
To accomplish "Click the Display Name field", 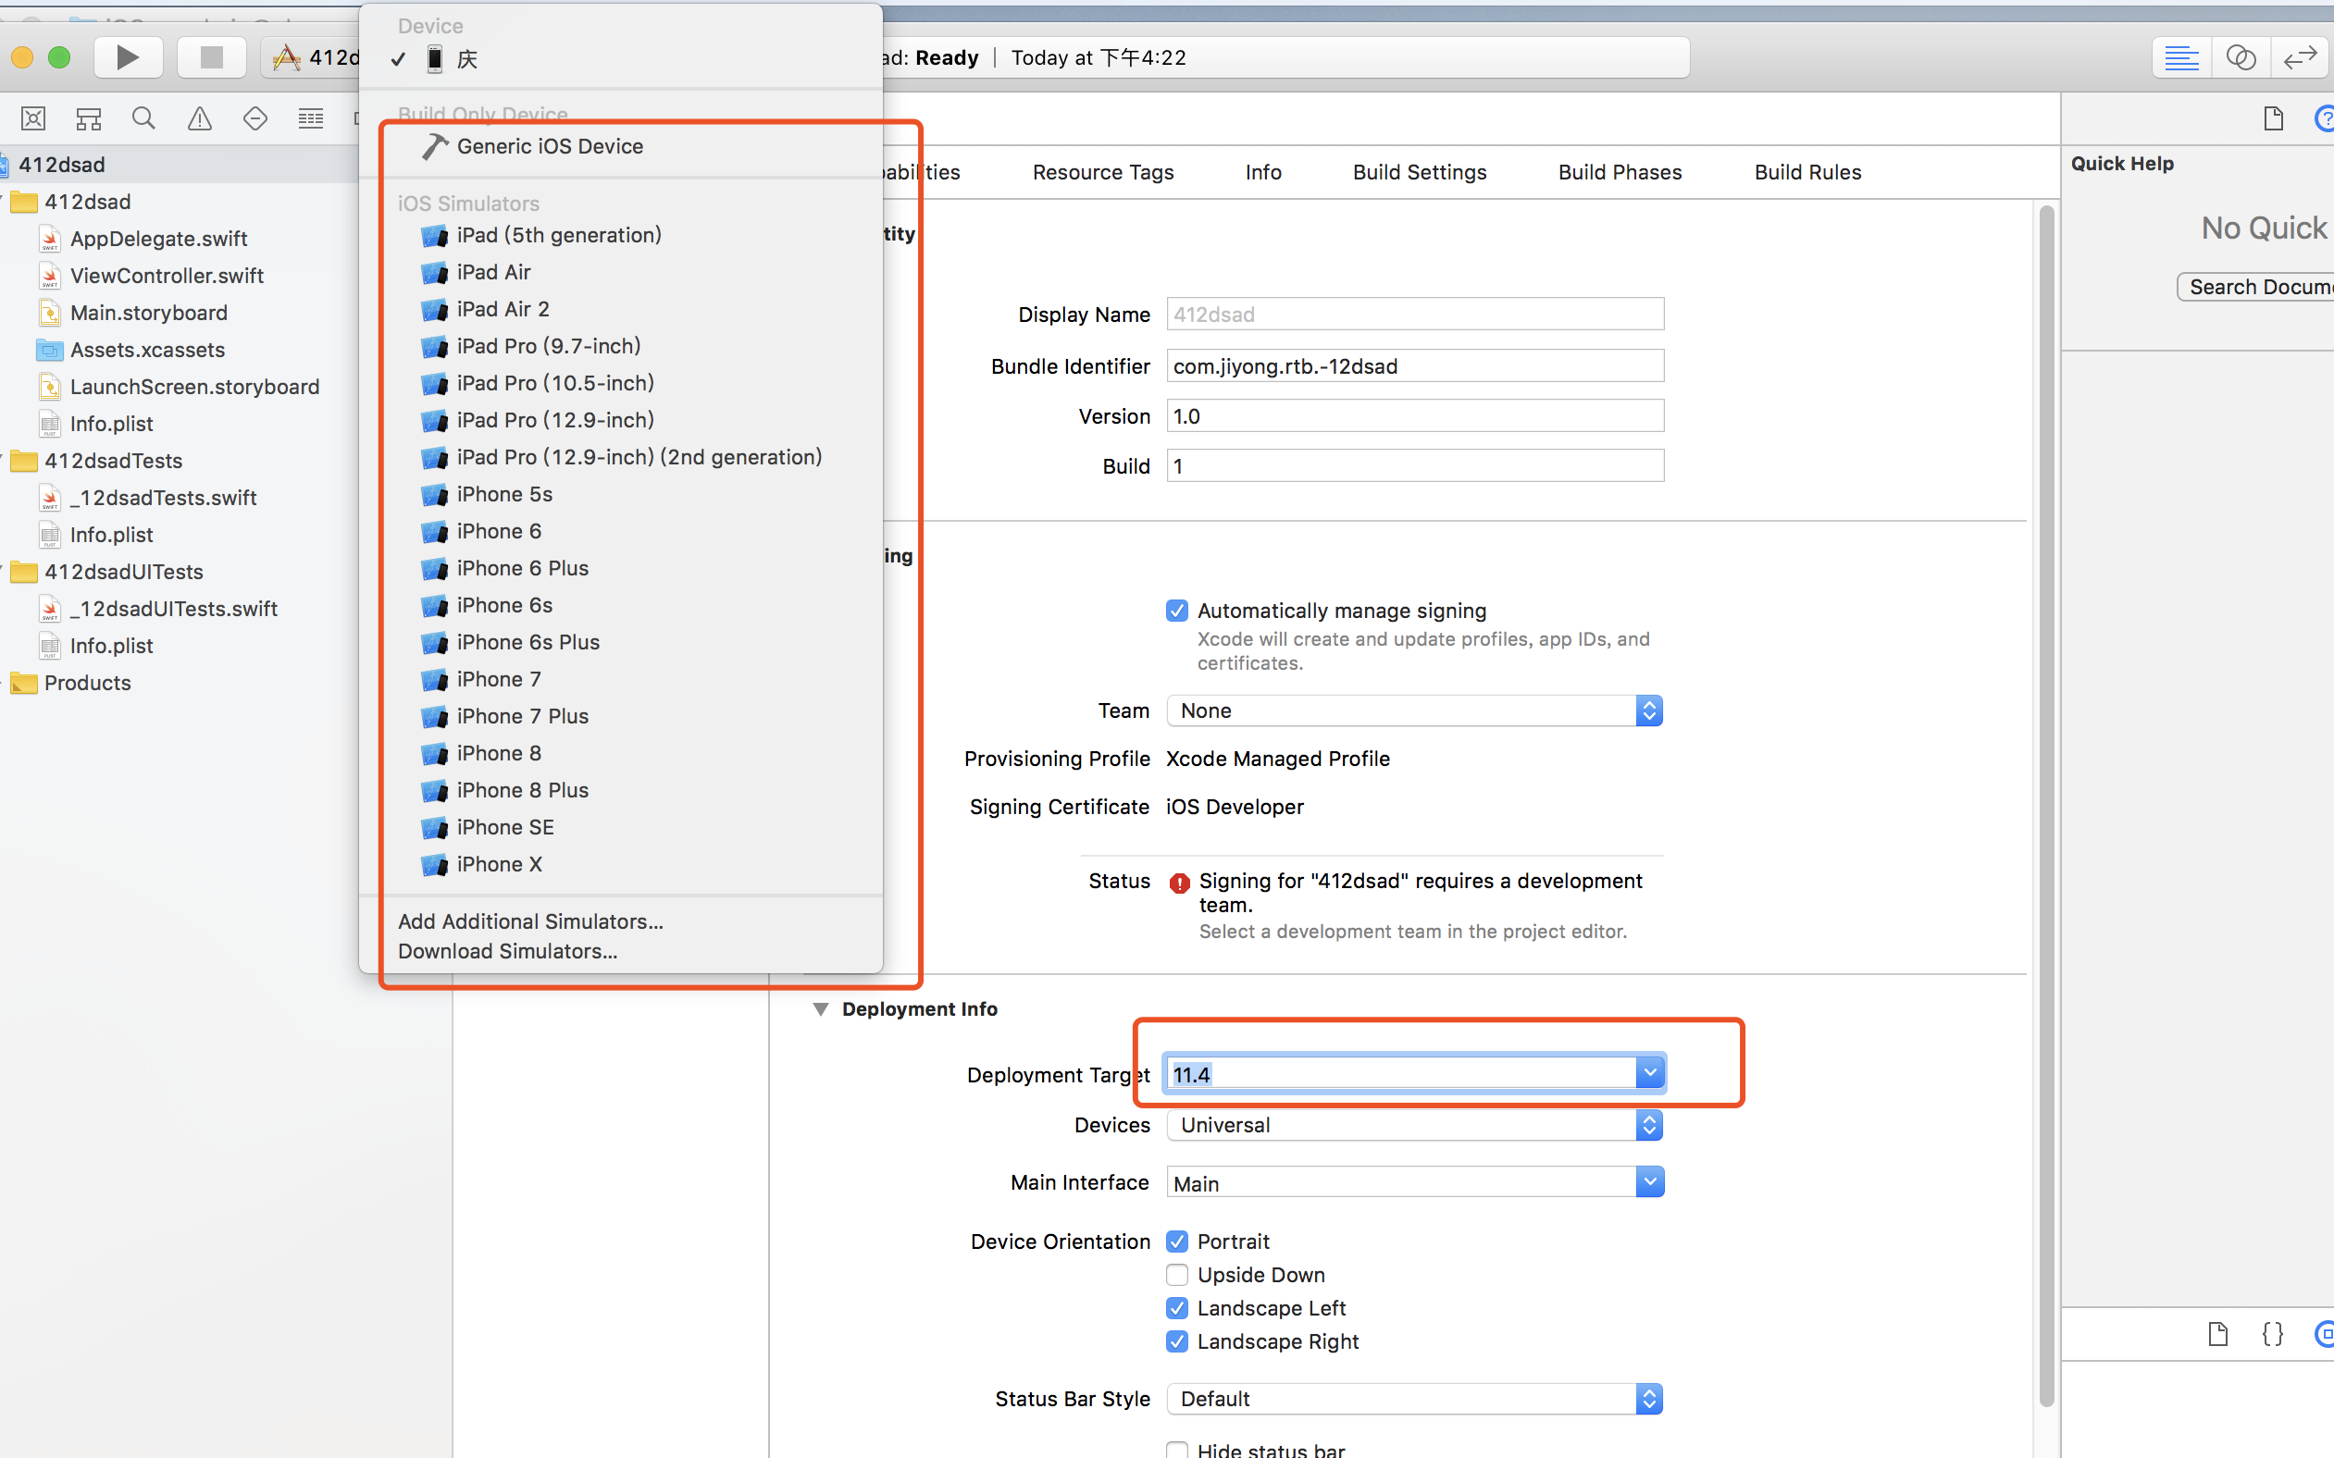I will coord(1415,315).
